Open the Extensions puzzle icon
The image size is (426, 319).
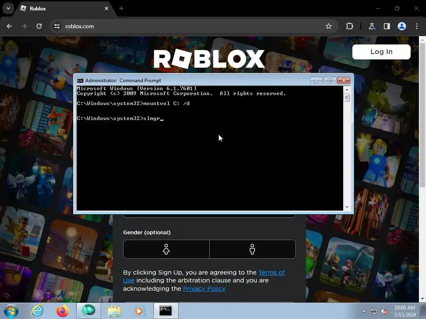[349, 26]
